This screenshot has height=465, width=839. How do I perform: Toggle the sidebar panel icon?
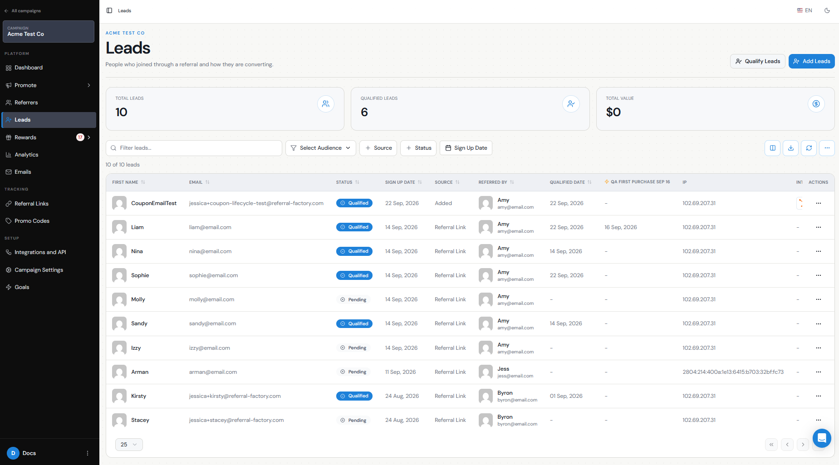coord(109,10)
